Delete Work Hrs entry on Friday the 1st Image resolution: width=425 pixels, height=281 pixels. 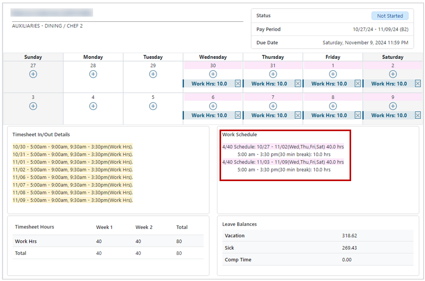358,84
